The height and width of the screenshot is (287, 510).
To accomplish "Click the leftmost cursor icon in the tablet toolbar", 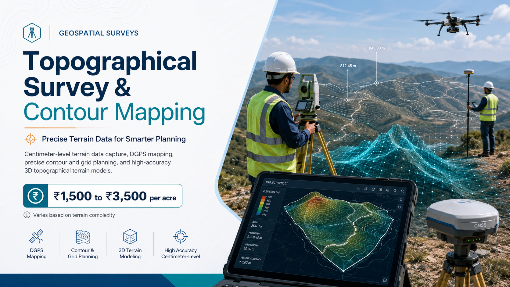I will 358,188.
